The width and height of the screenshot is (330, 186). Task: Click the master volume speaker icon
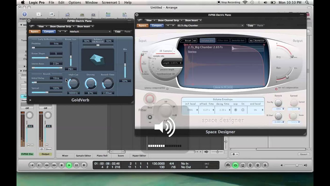coord(305,165)
